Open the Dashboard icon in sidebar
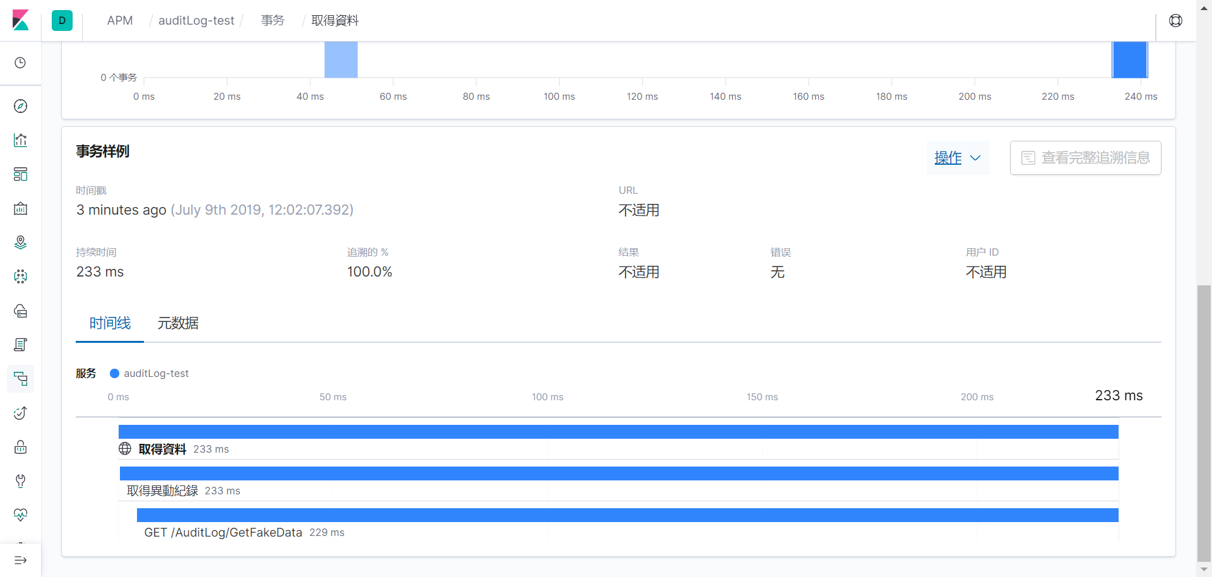The height and width of the screenshot is (577, 1212). point(20,174)
